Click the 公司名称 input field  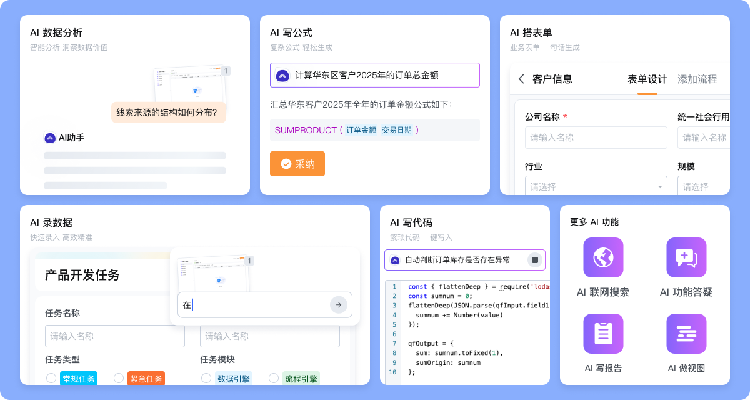[x=596, y=137]
